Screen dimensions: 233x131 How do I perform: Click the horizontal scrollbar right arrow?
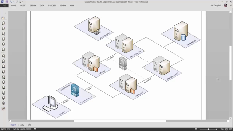(228, 121)
